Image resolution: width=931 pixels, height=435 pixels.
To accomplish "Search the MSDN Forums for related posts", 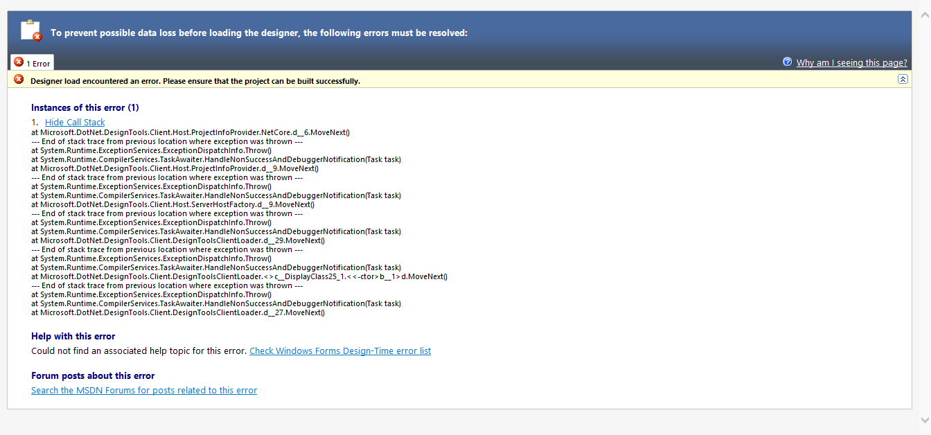I will [x=144, y=390].
